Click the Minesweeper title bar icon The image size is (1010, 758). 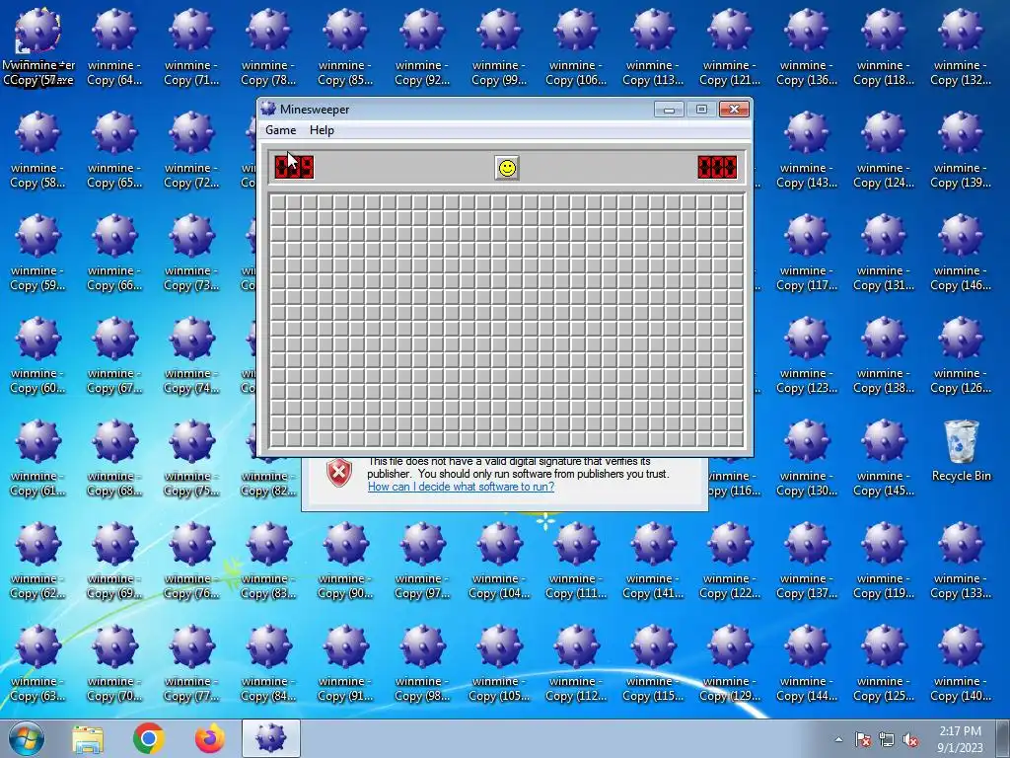tap(268, 109)
